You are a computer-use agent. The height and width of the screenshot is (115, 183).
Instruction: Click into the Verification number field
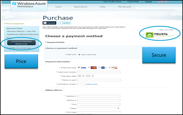[x=82, y=84]
